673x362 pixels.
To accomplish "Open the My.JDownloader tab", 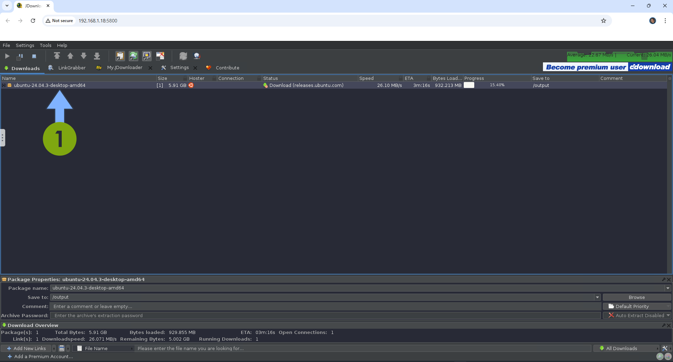I will [120, 68].
